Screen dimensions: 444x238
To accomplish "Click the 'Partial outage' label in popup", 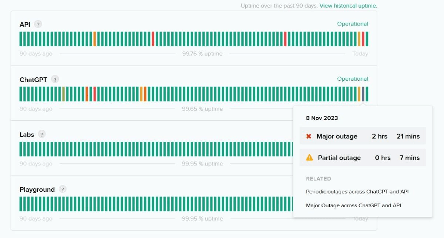I will coord(339,158).
